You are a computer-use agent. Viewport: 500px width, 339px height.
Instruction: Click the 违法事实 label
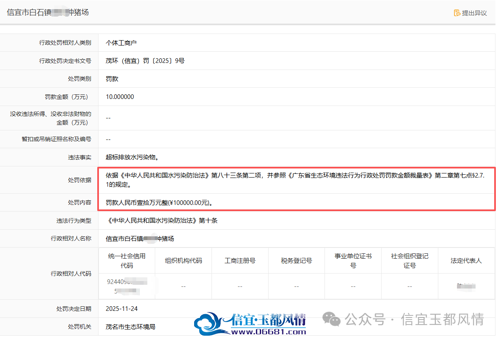pyautogui.click(x=79, y=157)
